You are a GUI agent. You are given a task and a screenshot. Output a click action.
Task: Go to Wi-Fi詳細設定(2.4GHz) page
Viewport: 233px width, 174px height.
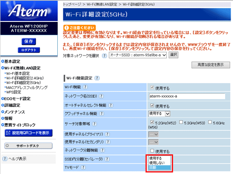pos(24,78)
